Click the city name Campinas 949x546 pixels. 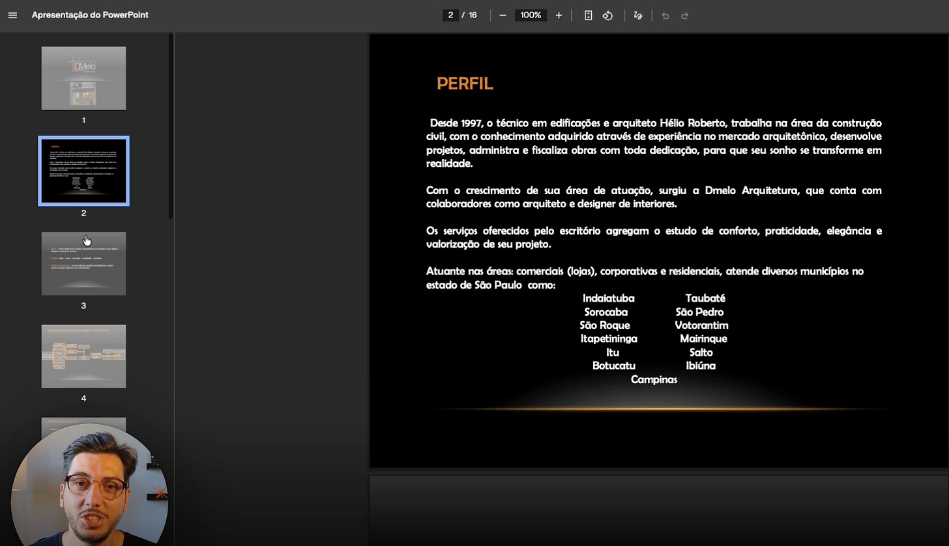coord(654,380)
